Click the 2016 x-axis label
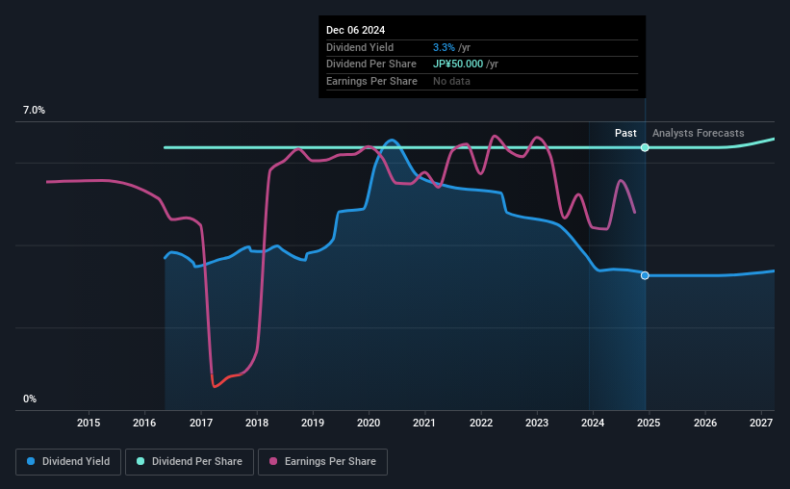 pos(144,423)
